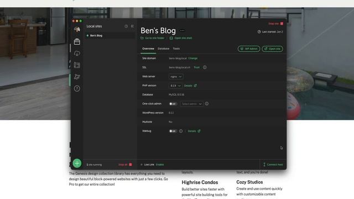Image resolution: width=354 pixels, height=199 pixels.
Task: Click Enable next to Live Link
Action: (x=160, y=165)
